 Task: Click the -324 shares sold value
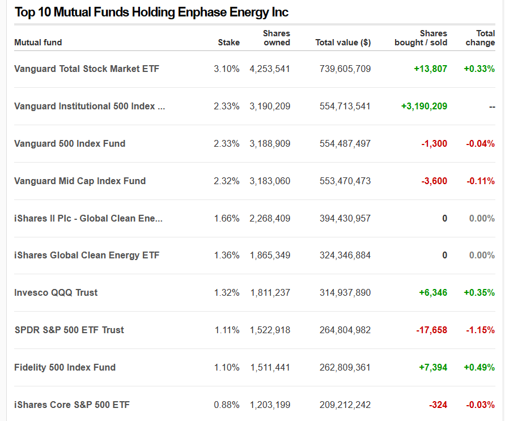click(438, 405)
